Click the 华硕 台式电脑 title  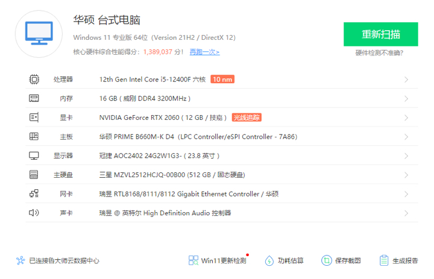(107, 20)
